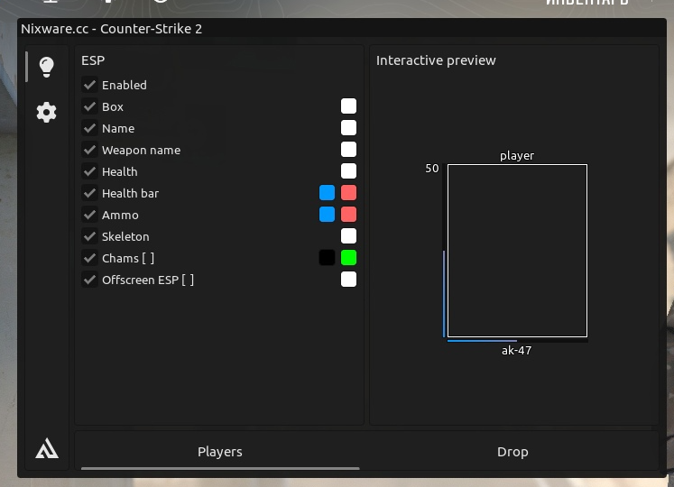This screenshot has width=674, height=487.
Task: Click the 'ak-47' weapon label in preview
Action: pos(517,350)
